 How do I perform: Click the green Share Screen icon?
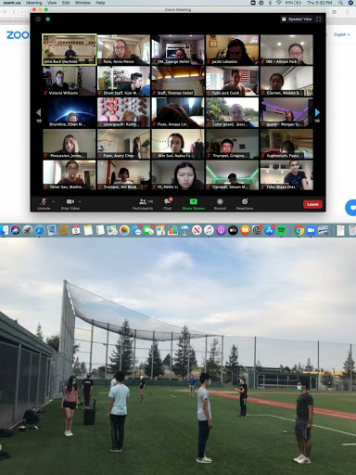pyautogui.click(x=194, y=201)
